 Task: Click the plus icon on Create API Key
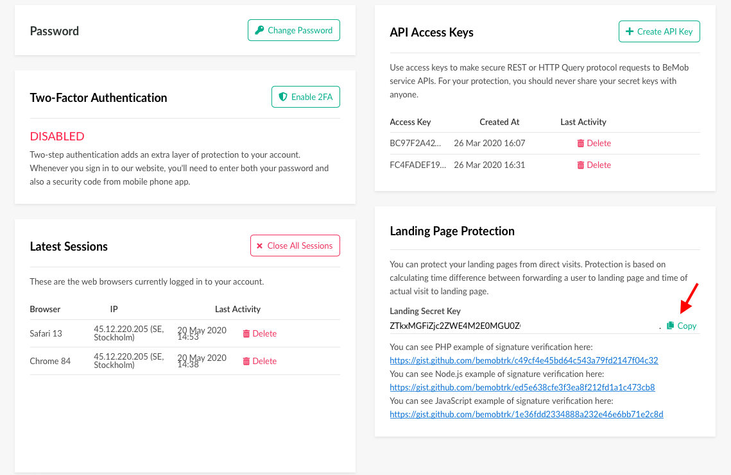click(x=630, y=31)
